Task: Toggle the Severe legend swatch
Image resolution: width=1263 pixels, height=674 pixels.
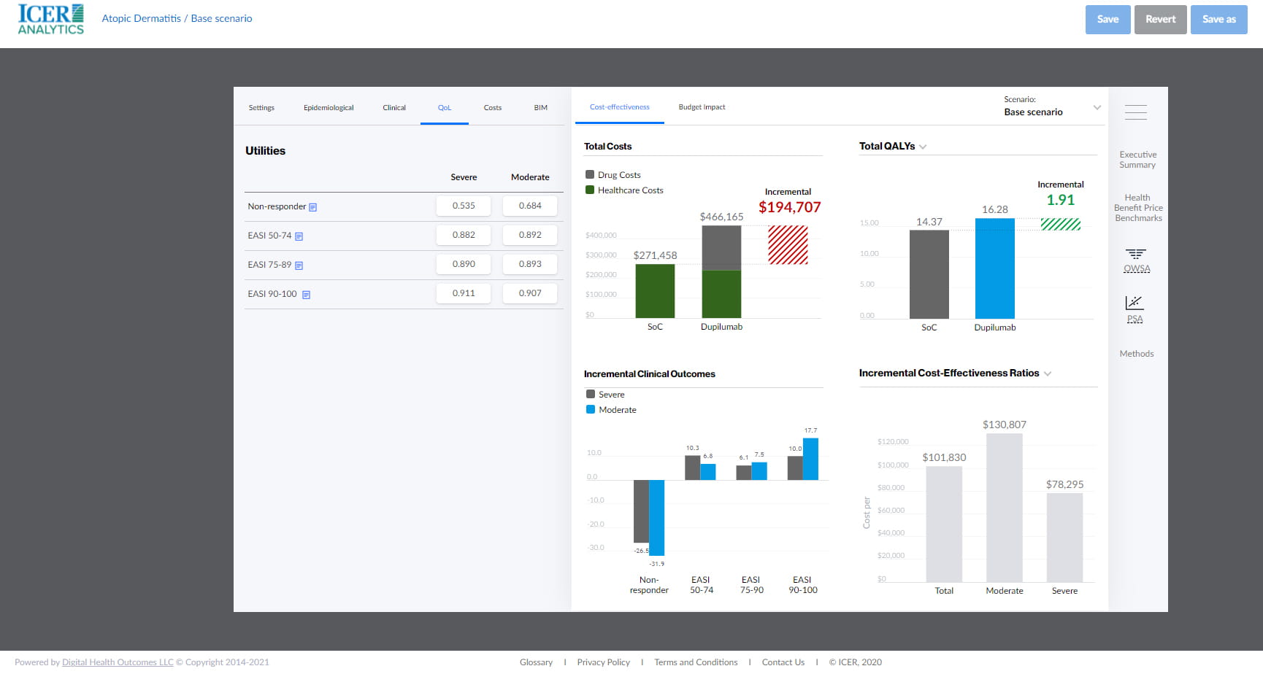Action: (x=591, y=395)
